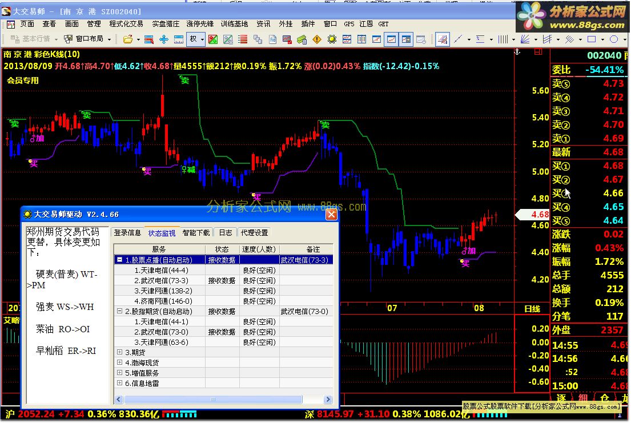The image size is (631, 423).
Task: Click the 状态 column header
Action: (222, 249)
